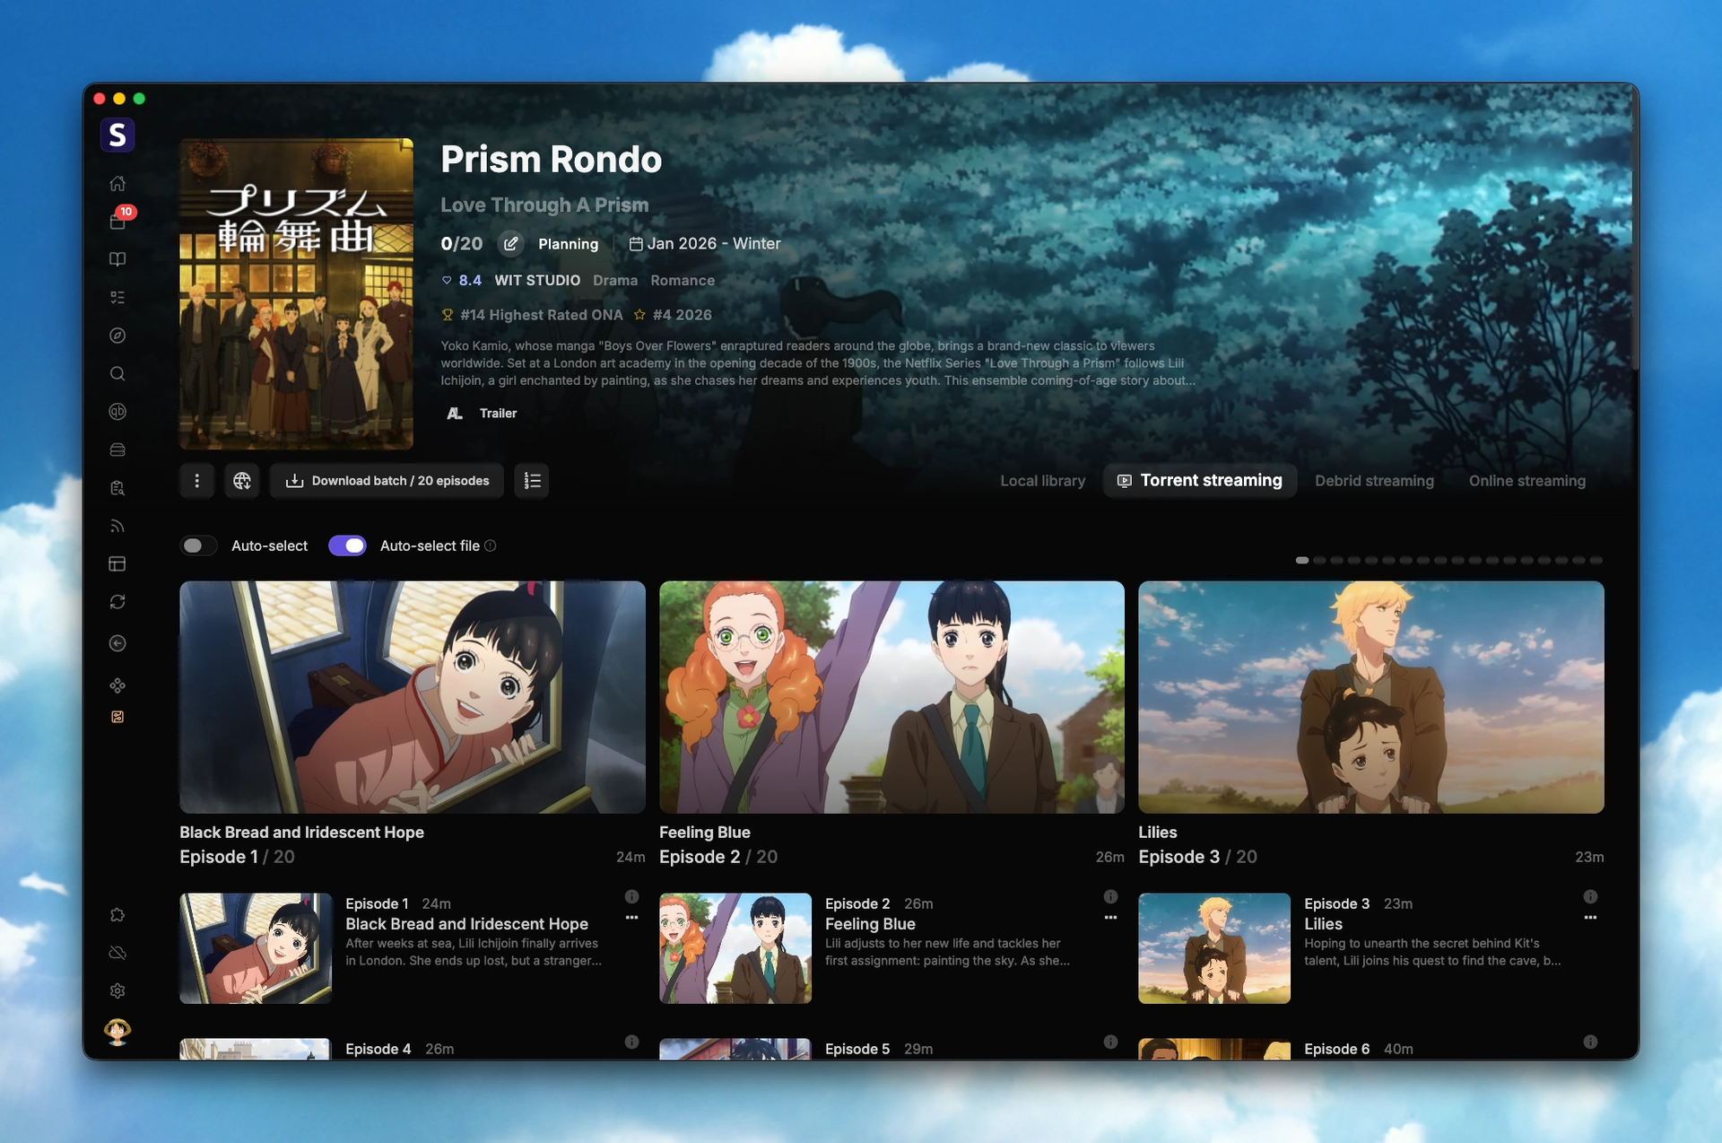Viewport: 1722px width, 1143px height.
Task: Click the info icon on Episode 2 row
Action: point(1111,896)
